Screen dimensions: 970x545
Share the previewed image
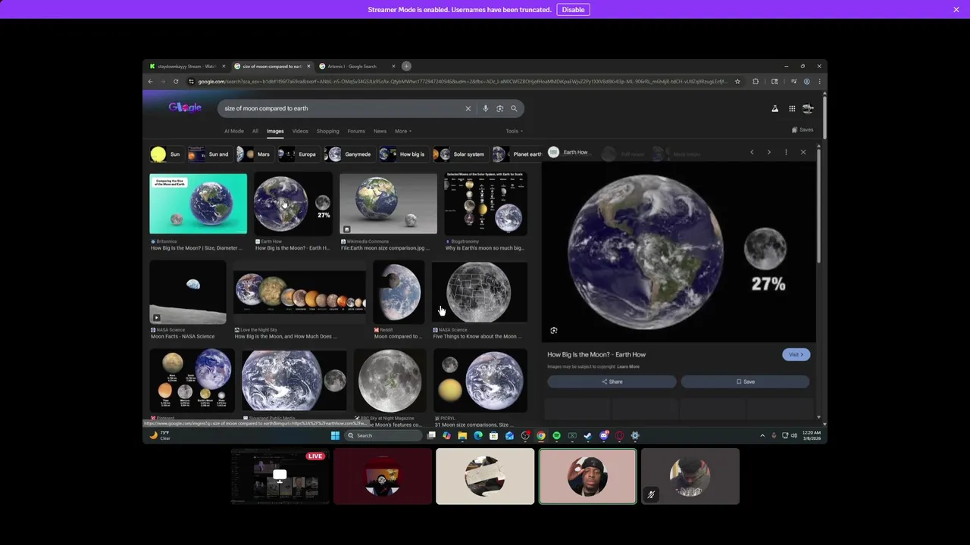click(612, 381)
